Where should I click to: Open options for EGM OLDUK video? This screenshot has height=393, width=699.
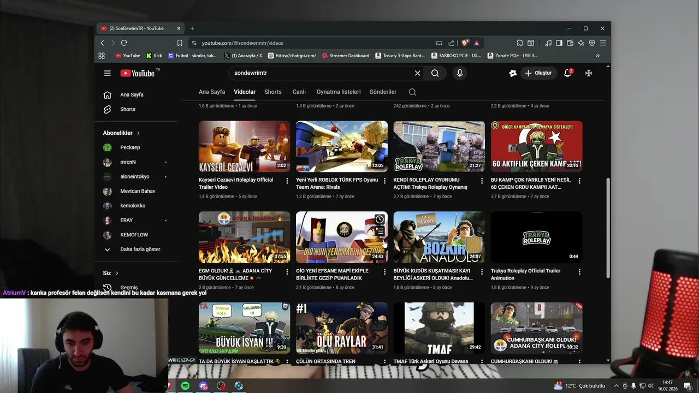(x=287, y=272)
